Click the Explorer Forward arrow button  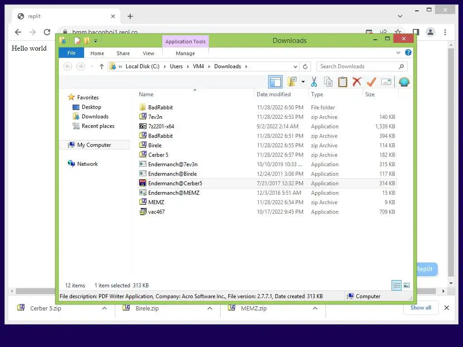[x=80, y=66]
